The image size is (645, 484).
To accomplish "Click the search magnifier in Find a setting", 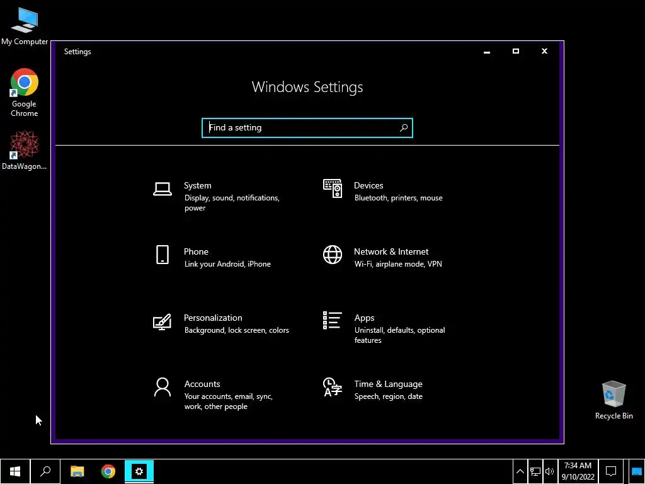I will tap(404, 127).
